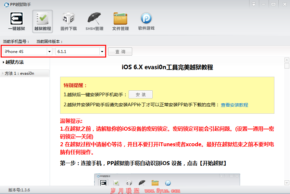Click the 当前手机型号 label
The image size is (290, 194).
(x=16, y=42)
